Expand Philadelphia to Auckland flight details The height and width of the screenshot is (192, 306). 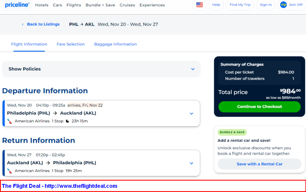[x=191, y=114]
